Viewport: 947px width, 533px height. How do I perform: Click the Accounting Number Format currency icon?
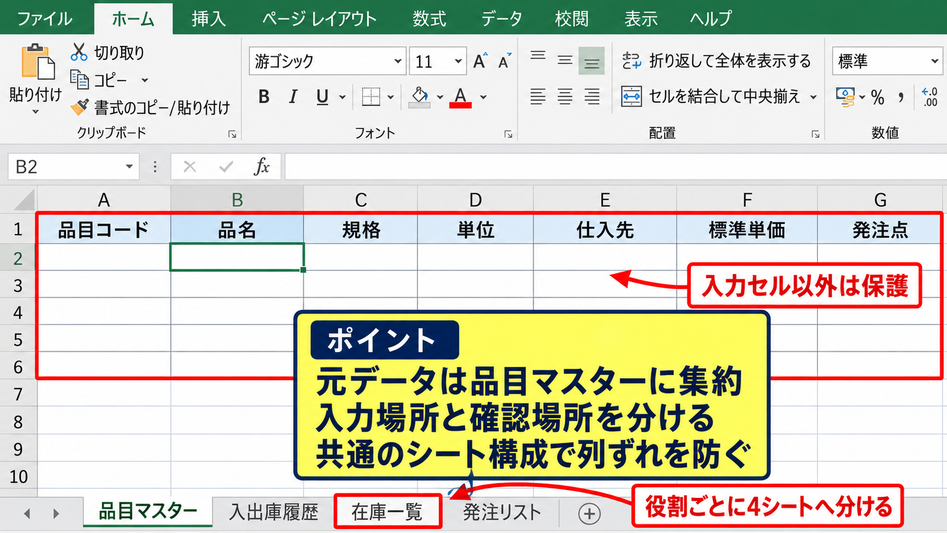[x=845, y=97]
